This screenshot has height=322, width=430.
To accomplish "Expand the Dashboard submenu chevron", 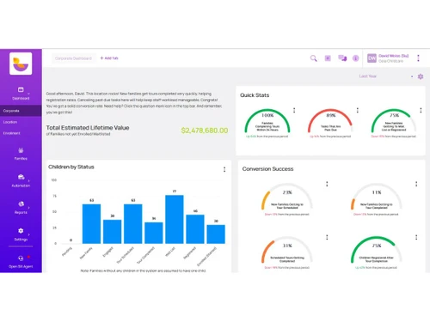I will [28, 94].
